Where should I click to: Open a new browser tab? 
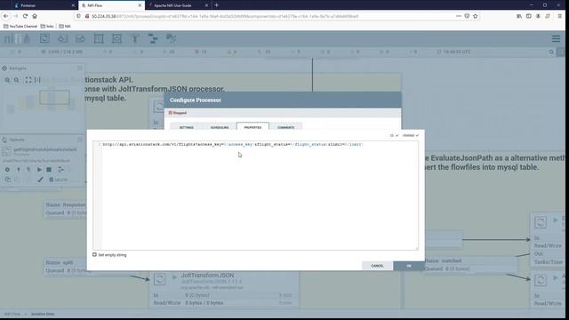[x=217, y=5]
